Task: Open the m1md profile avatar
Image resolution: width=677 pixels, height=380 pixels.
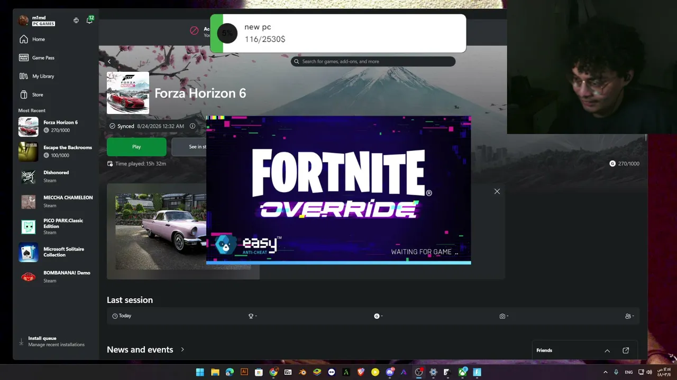Action: coord(23,21)
